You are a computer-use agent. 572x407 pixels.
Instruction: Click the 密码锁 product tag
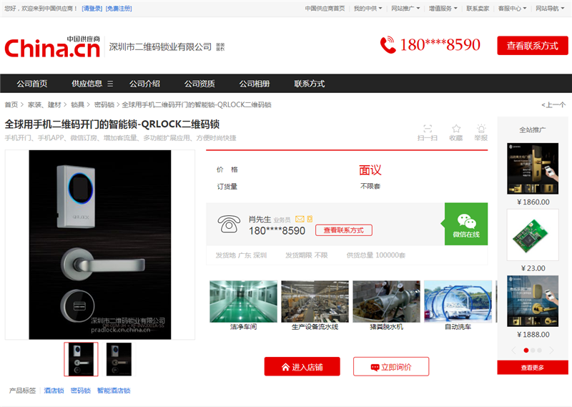click(x=81, y=391)
